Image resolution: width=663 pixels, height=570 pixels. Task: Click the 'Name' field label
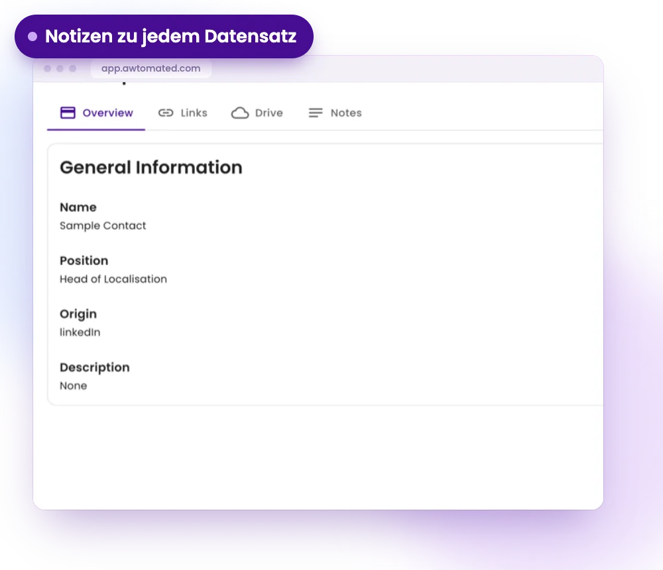[x=78, y=207]
